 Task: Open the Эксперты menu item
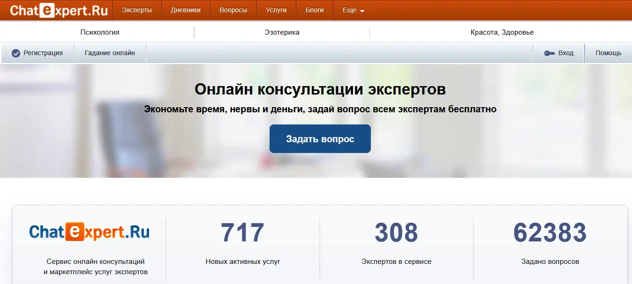click(x=137, y=10)
